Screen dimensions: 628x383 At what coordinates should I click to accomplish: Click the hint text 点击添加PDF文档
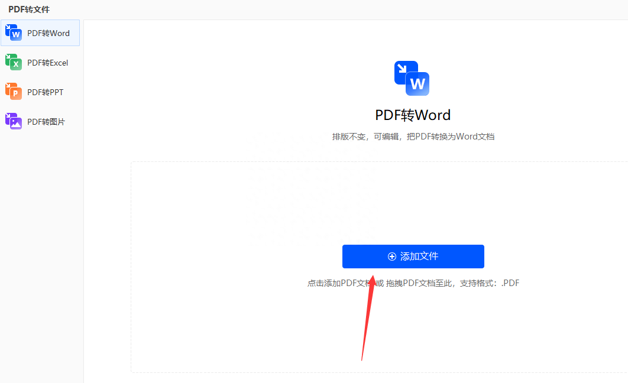coord(340,283)
